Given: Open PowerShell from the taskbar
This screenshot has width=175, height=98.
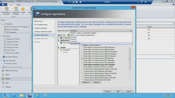Looking at the screenshot, I should 14,96.
